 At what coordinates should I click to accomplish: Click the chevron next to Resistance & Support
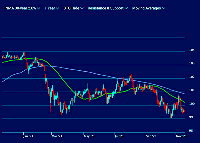[x=126, y=8]
